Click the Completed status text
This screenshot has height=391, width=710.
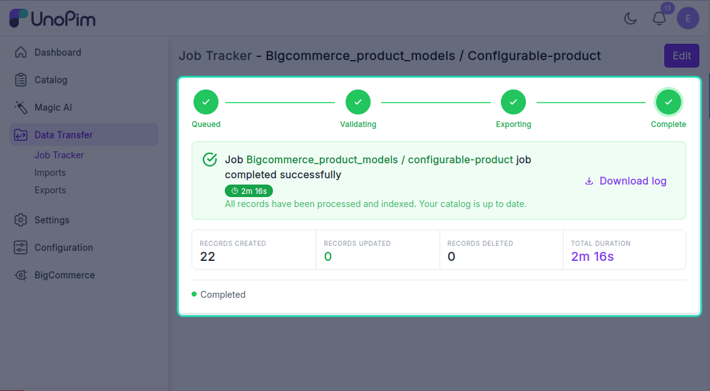[x=223, y=295]
